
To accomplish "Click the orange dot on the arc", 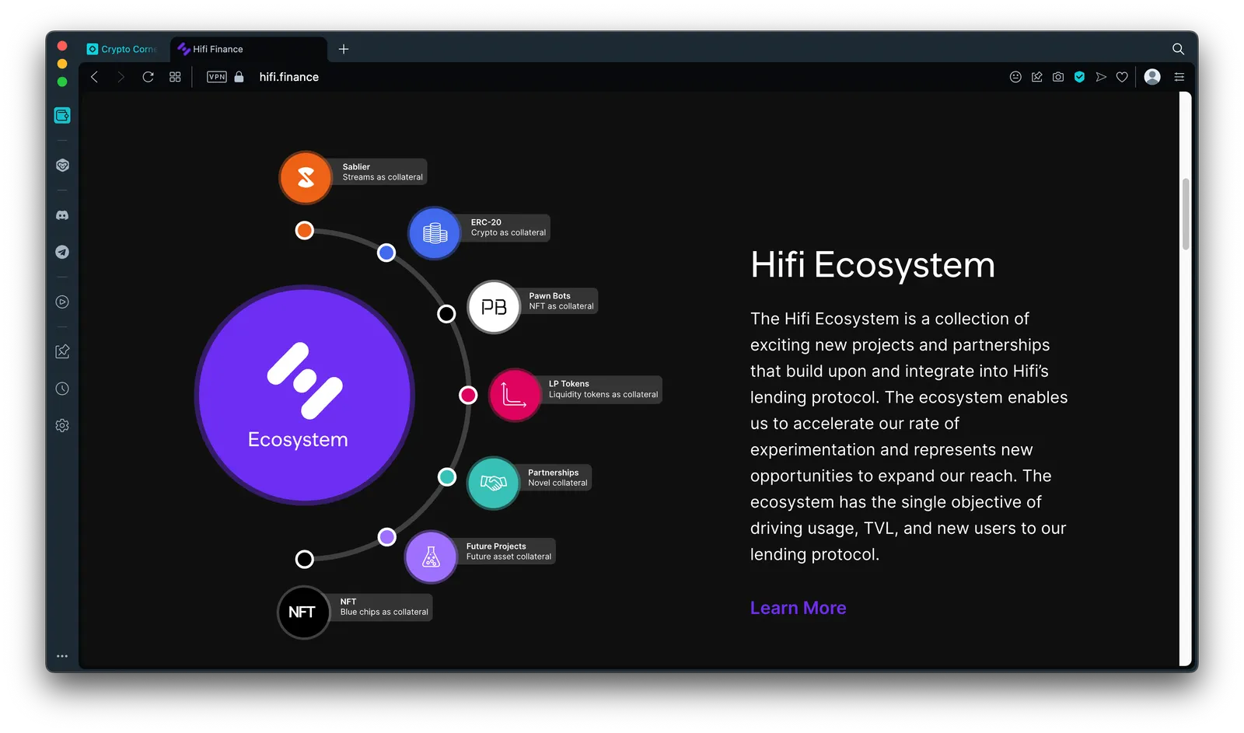I will click(x=305, y=230).
